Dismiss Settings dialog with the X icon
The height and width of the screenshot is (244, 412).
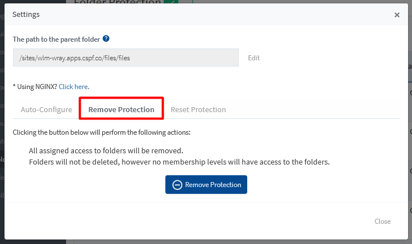click(397, 15)
